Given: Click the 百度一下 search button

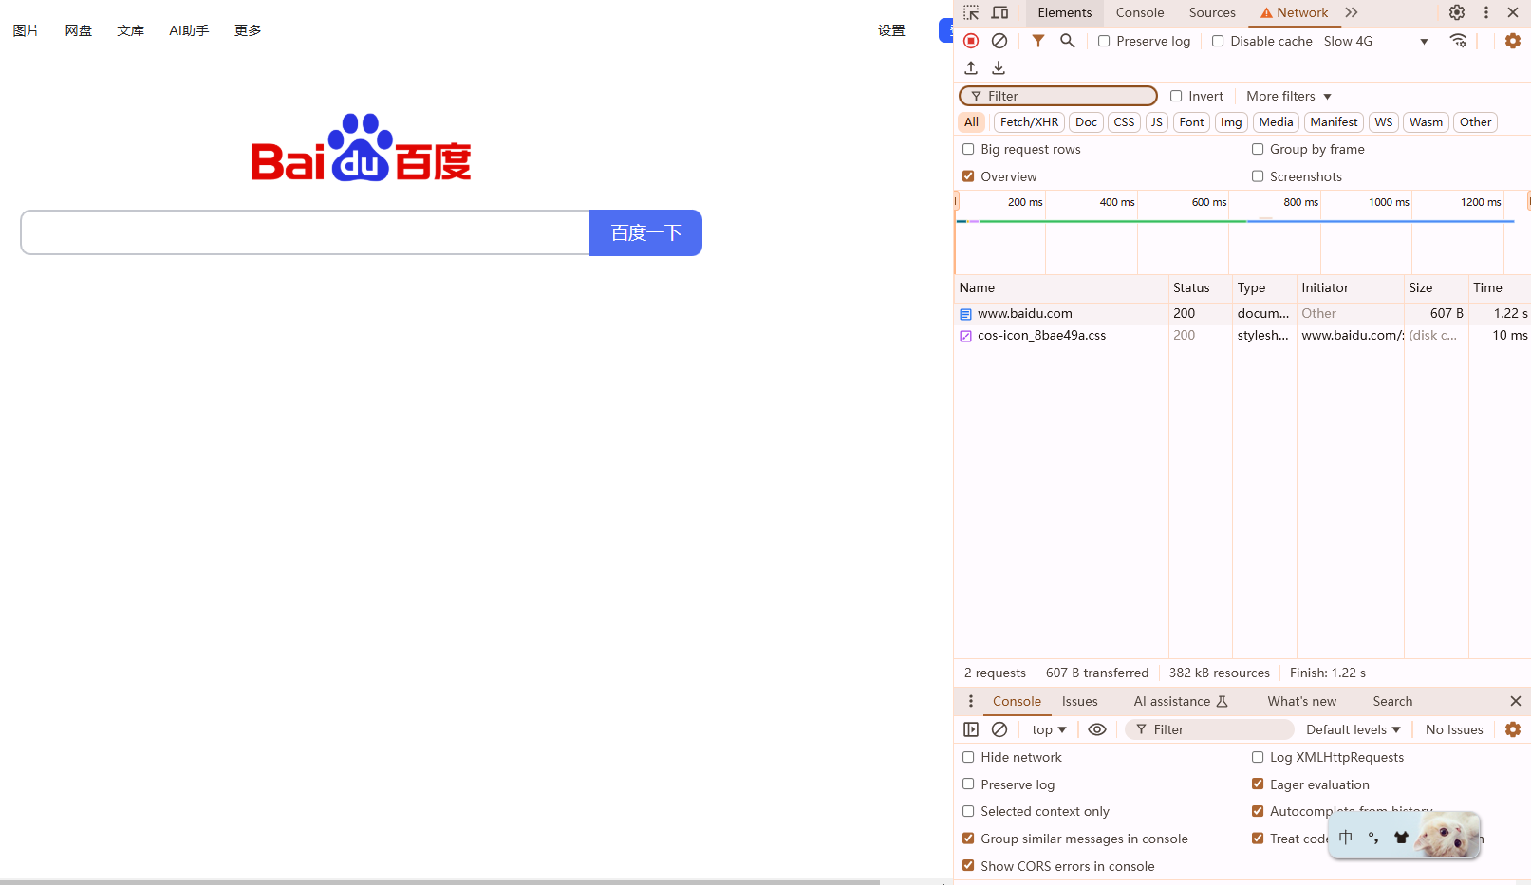Looking at the screenshot, I should pos(645,232).
